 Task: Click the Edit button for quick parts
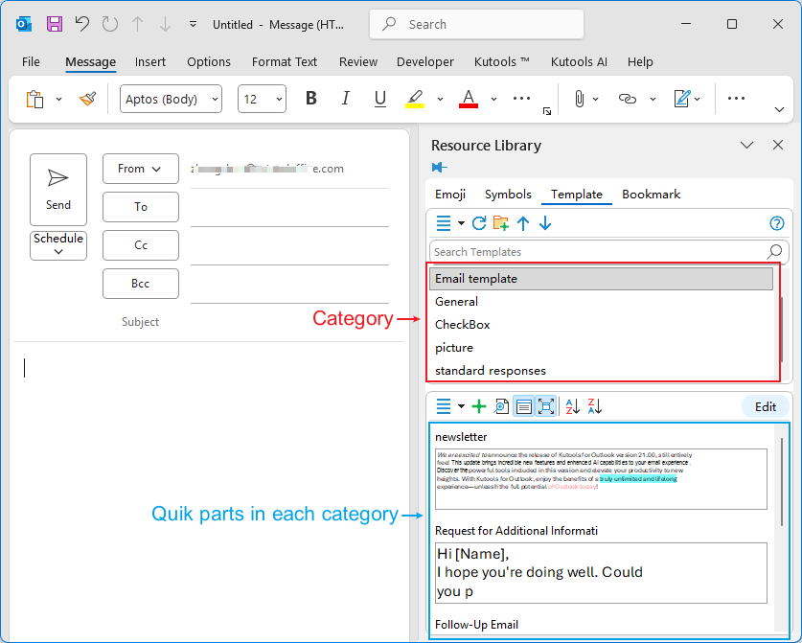[x=765, y=406]
